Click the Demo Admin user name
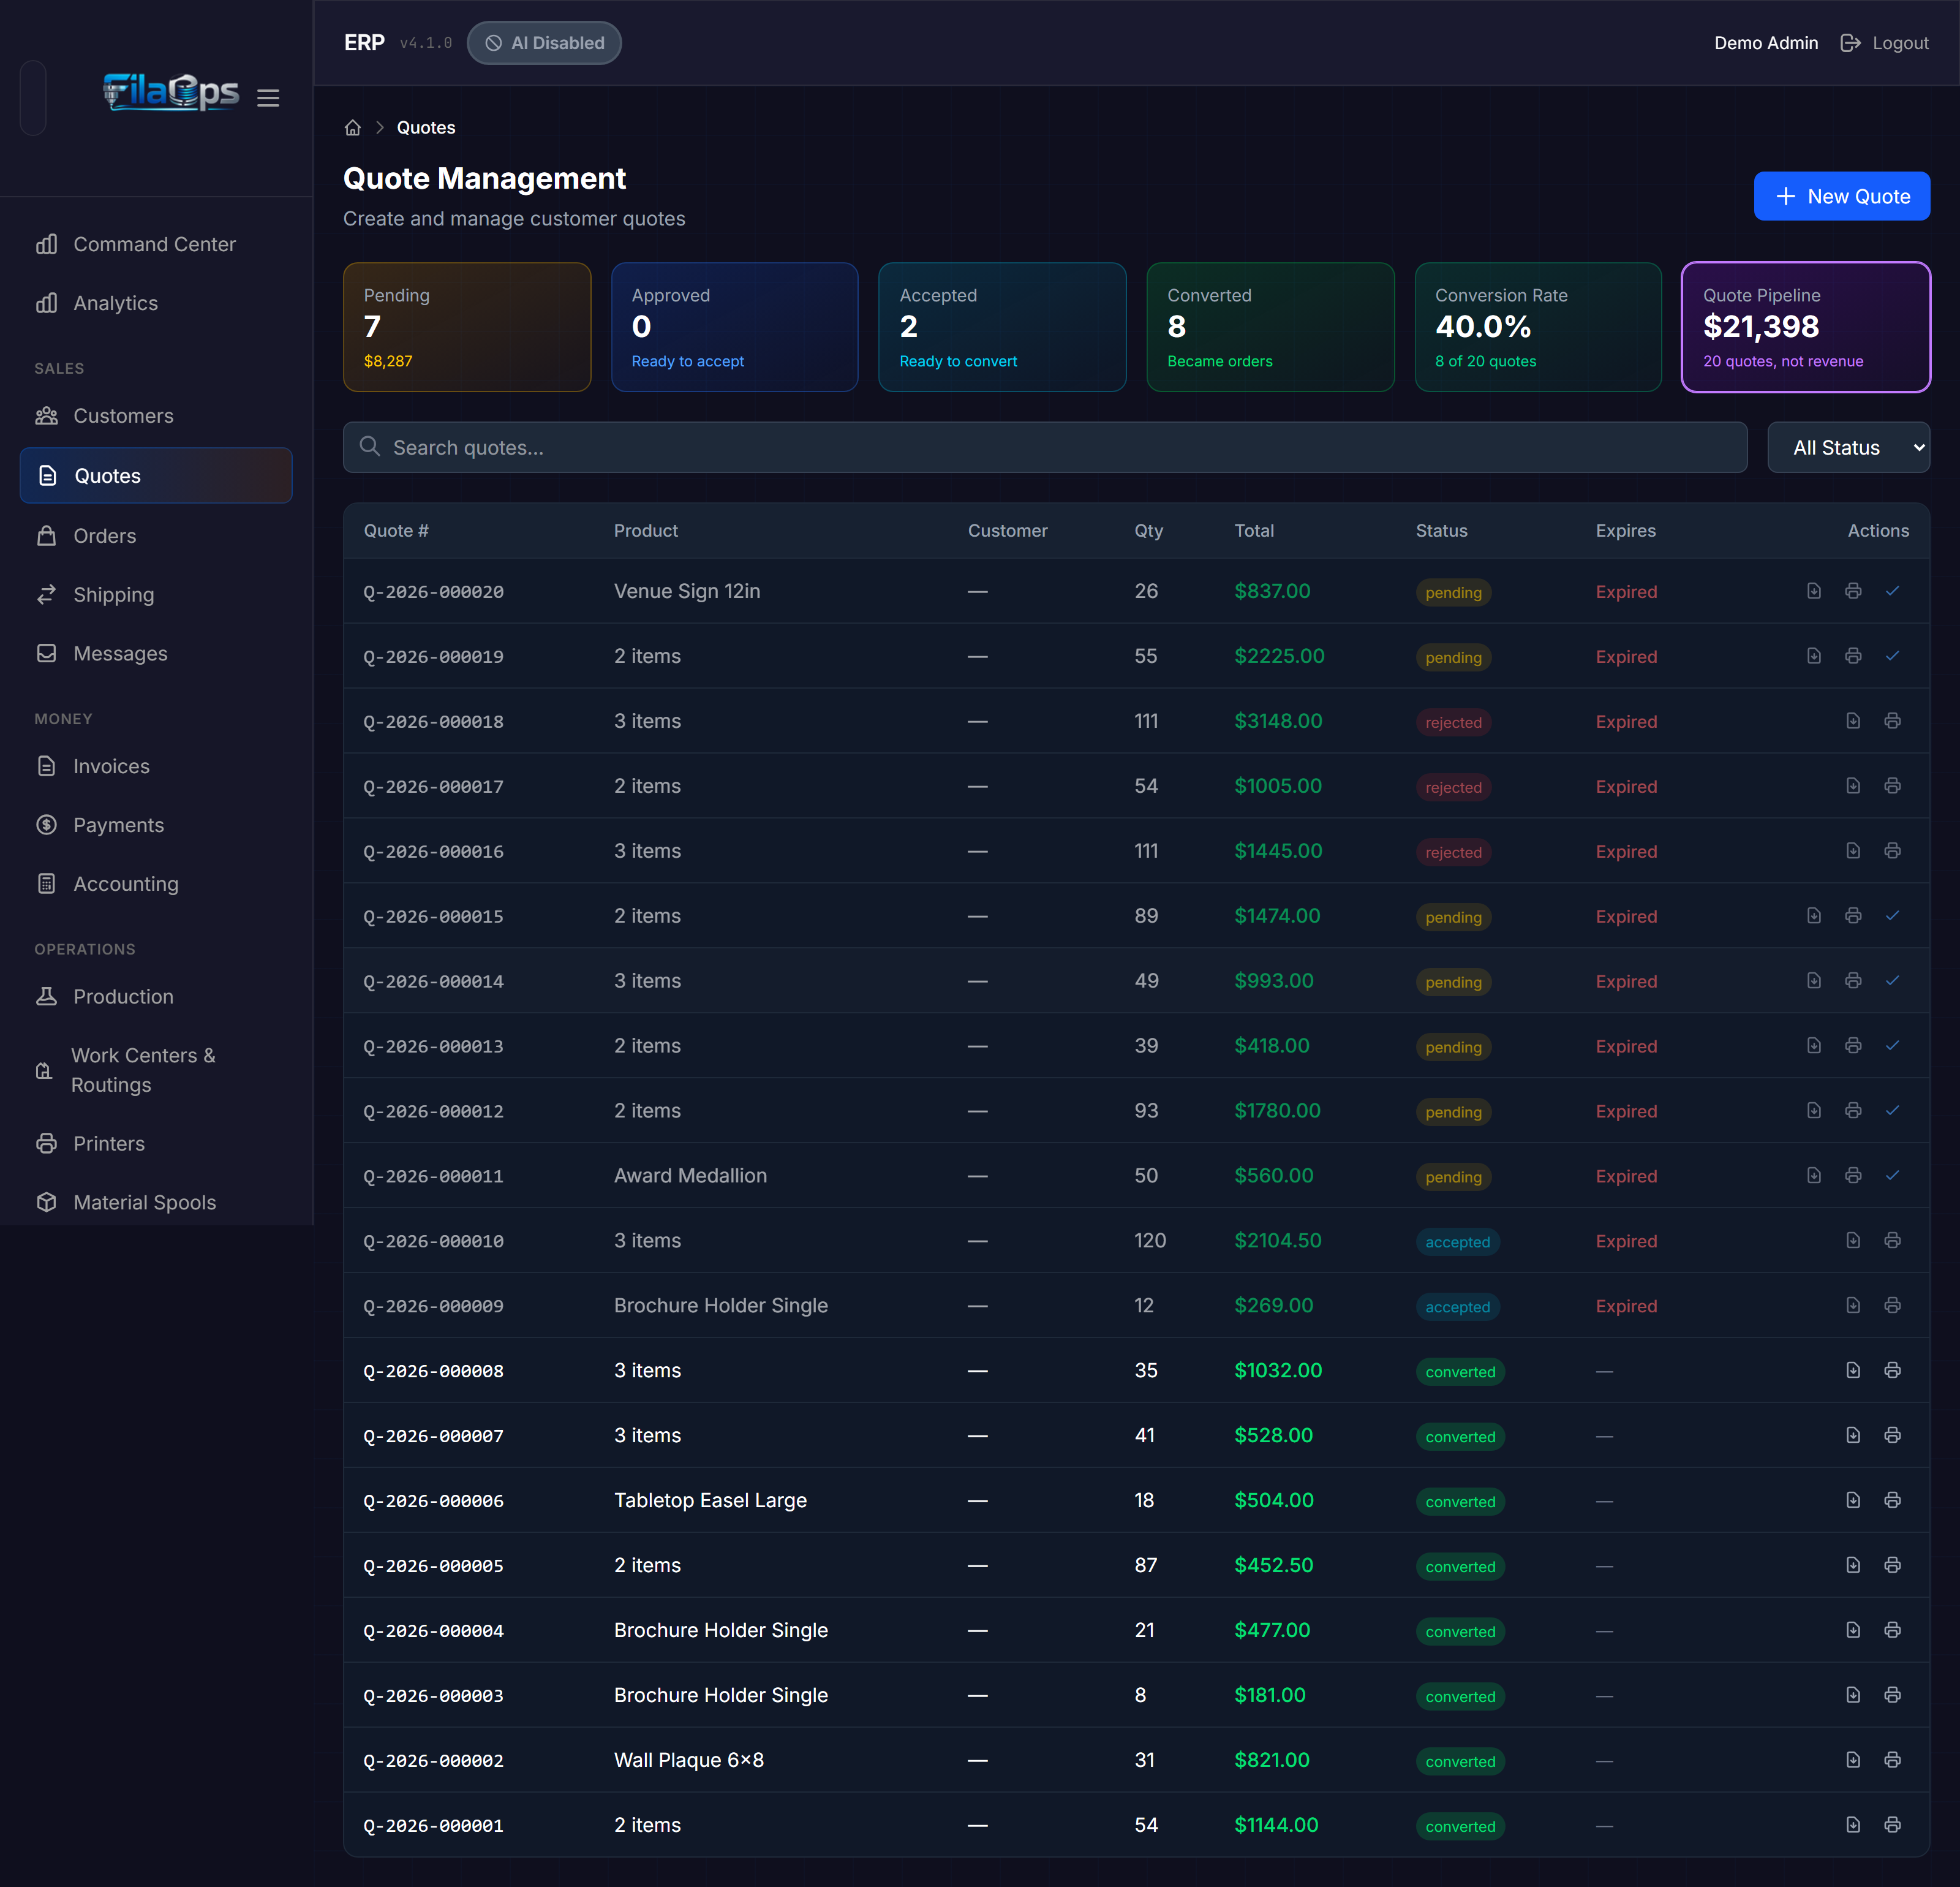This screenshot has width=1960, height=1887. (1765, 43)
